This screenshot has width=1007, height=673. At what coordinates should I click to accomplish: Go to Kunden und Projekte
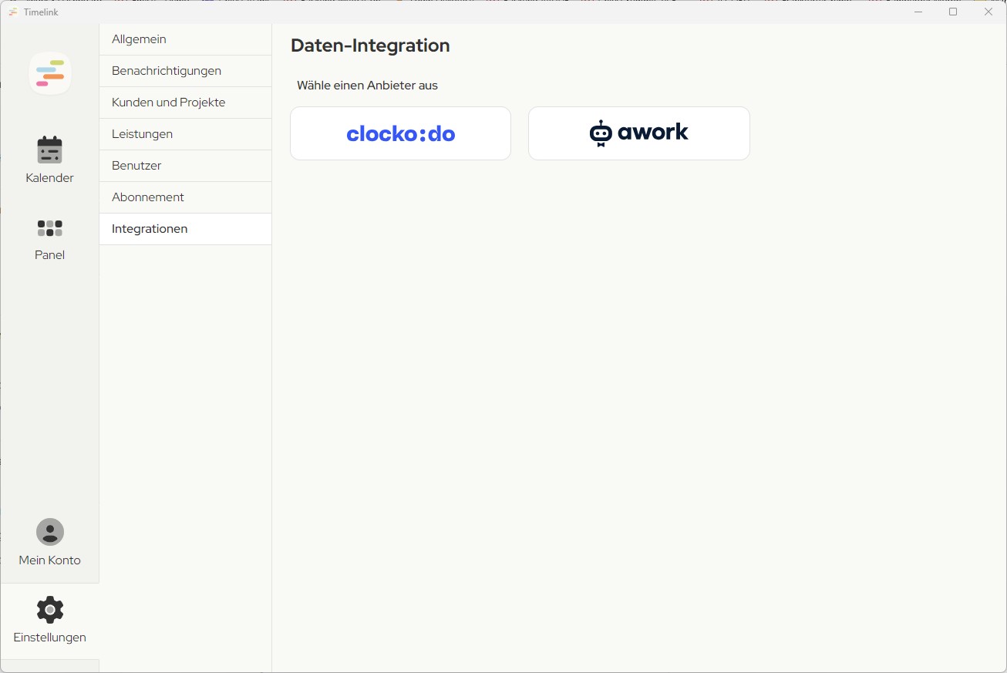click(185, 103)
